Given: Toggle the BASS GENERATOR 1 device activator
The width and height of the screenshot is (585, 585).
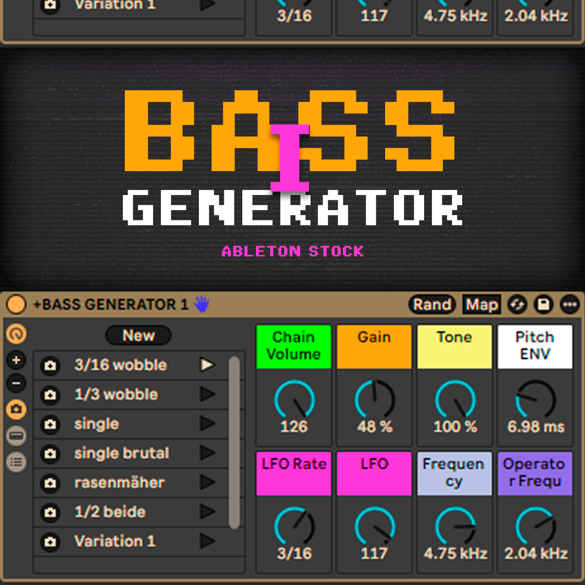Looking at the screenshot, I should click(x=16, y=305).
